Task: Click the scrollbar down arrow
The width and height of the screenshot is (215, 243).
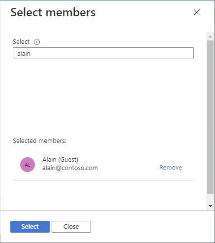Action: (x=210, y=206)
